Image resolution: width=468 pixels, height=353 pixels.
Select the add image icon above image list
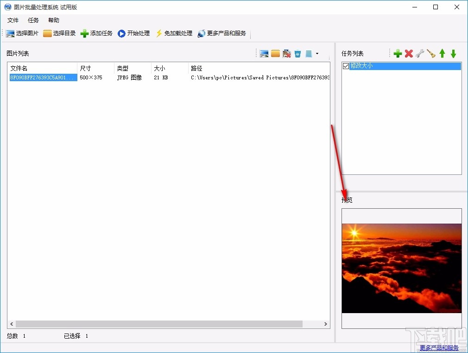point(264,53)
